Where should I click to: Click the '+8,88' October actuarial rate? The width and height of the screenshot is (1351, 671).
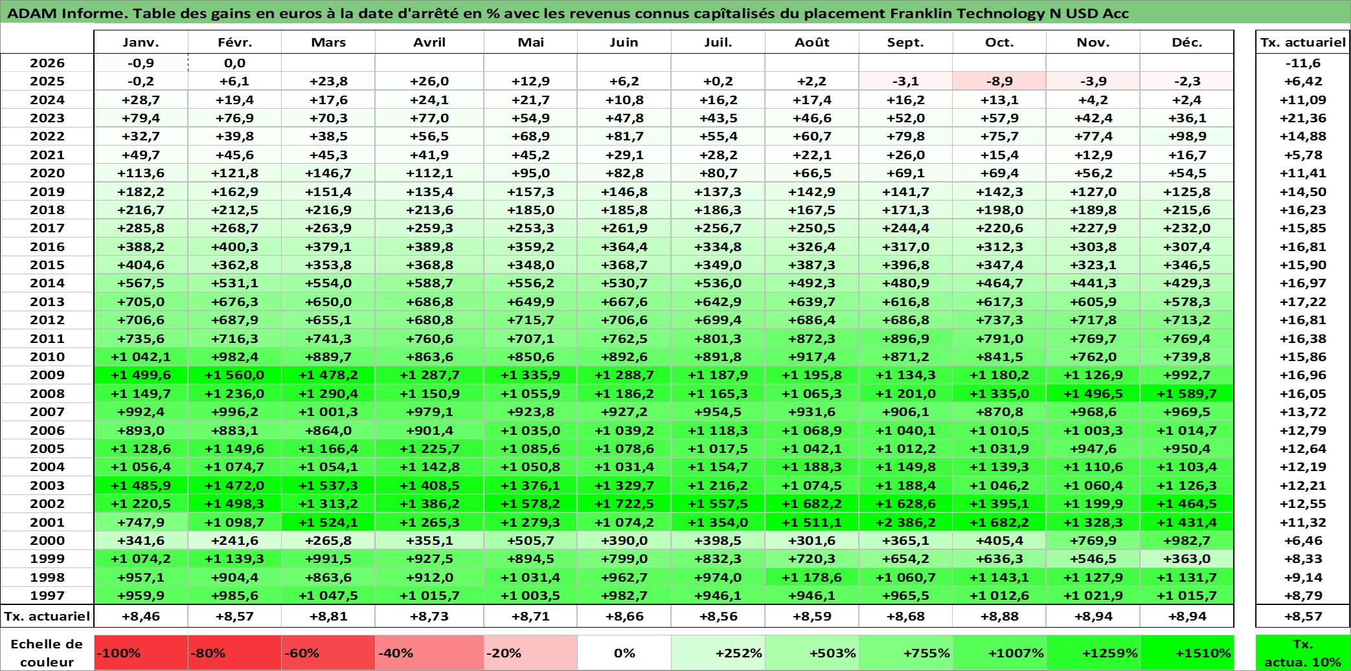point(999,616)
